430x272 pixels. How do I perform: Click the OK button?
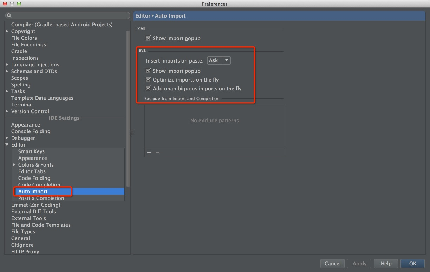click(x=412, y=264)
